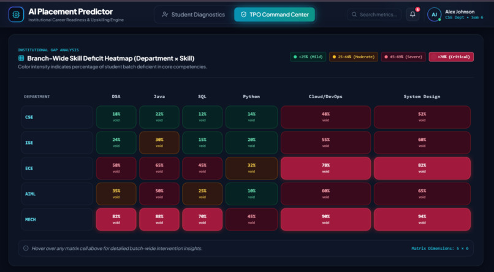Click the AI Placement Predictor title

70,12
